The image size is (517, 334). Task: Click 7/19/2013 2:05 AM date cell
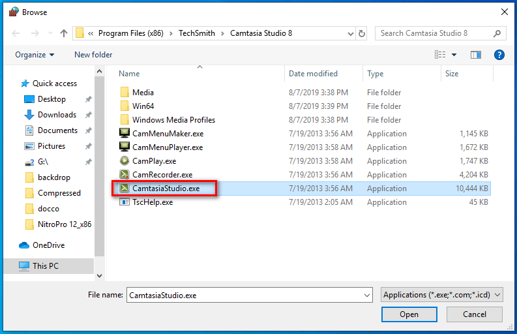click(x=321, y=202)
